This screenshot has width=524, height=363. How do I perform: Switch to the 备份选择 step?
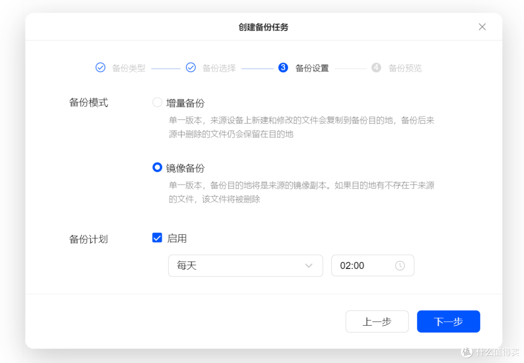click(x=219, y=68)
